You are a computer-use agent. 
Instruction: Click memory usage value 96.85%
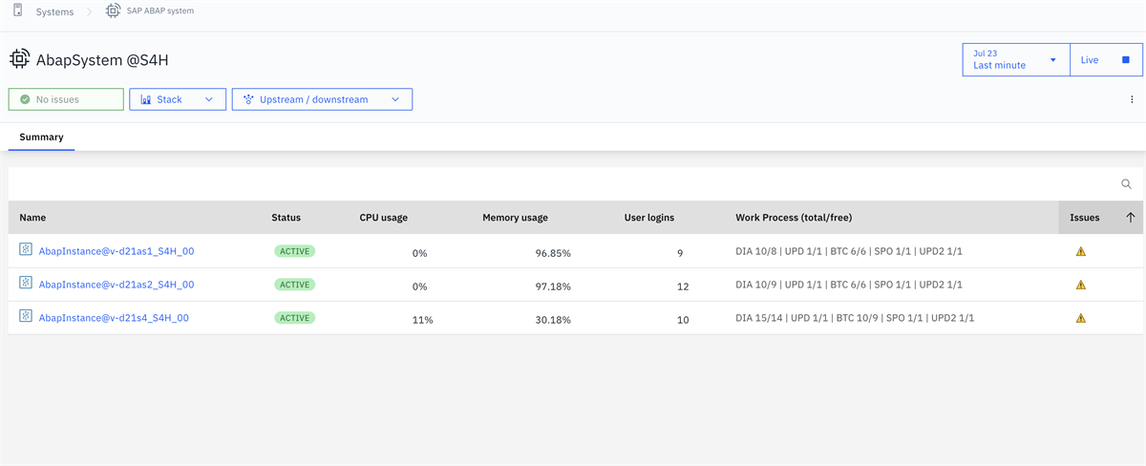[x=553, y=253]
